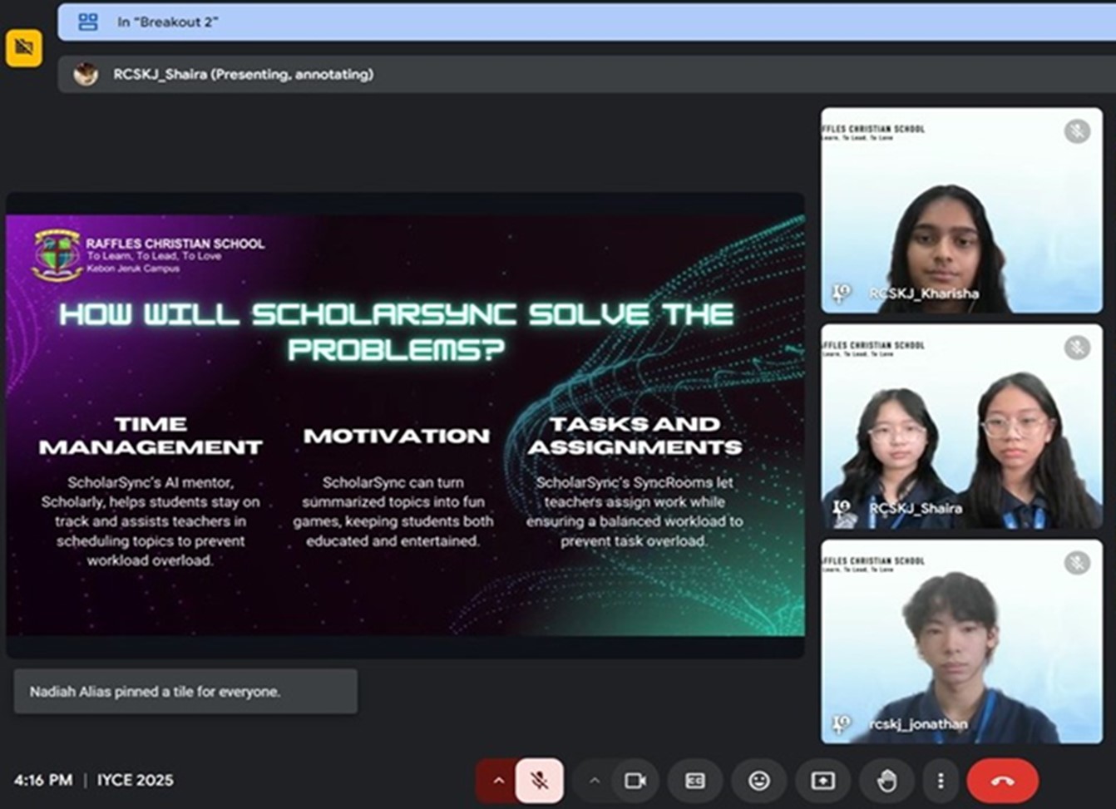The image size is (1116, 809).
Task: Expand audio settings chevron beside the mic
Action: [498, 781]
